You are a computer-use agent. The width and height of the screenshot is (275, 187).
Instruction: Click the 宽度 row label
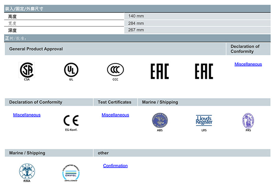12,23
